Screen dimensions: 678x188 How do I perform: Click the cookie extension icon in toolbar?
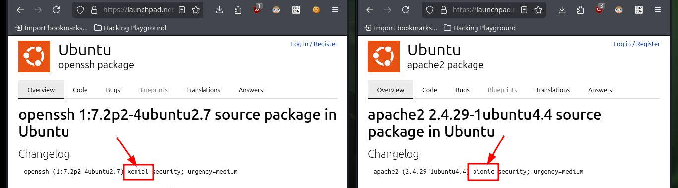pos(316,9)
